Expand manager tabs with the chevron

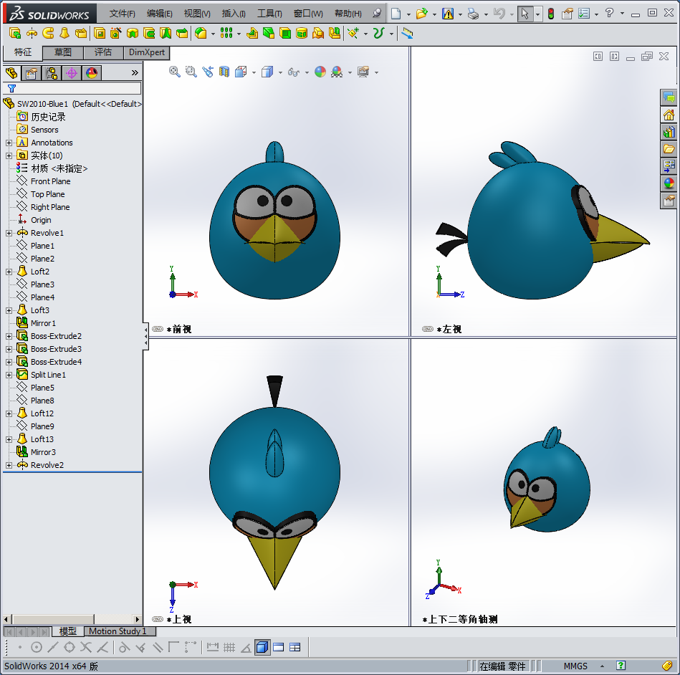click(x=135, y=73)
